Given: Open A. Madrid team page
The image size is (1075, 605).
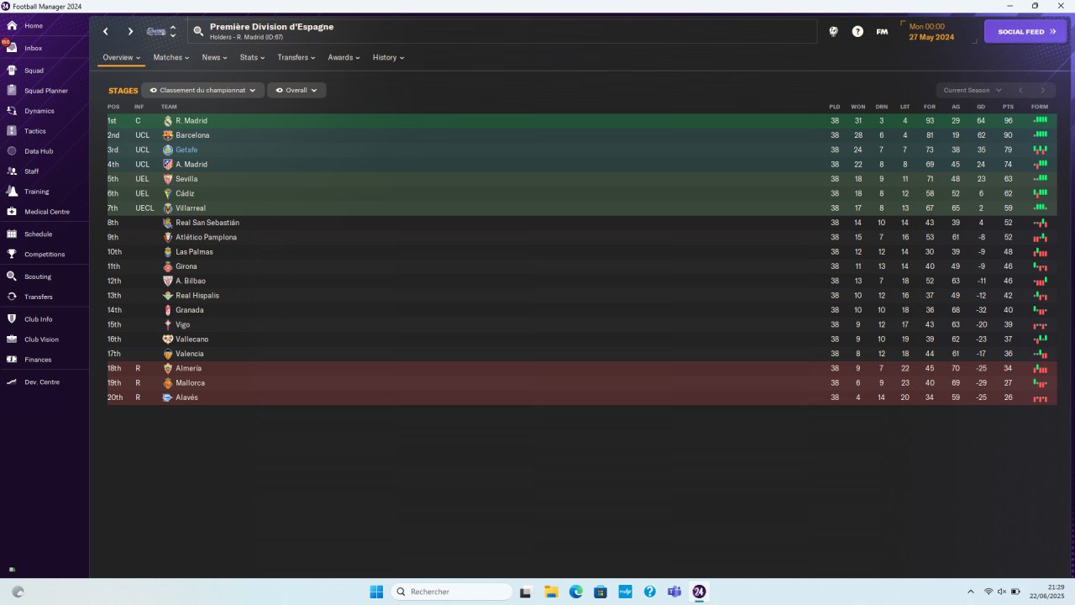Looking at the screenshot, I should [191, 165].
